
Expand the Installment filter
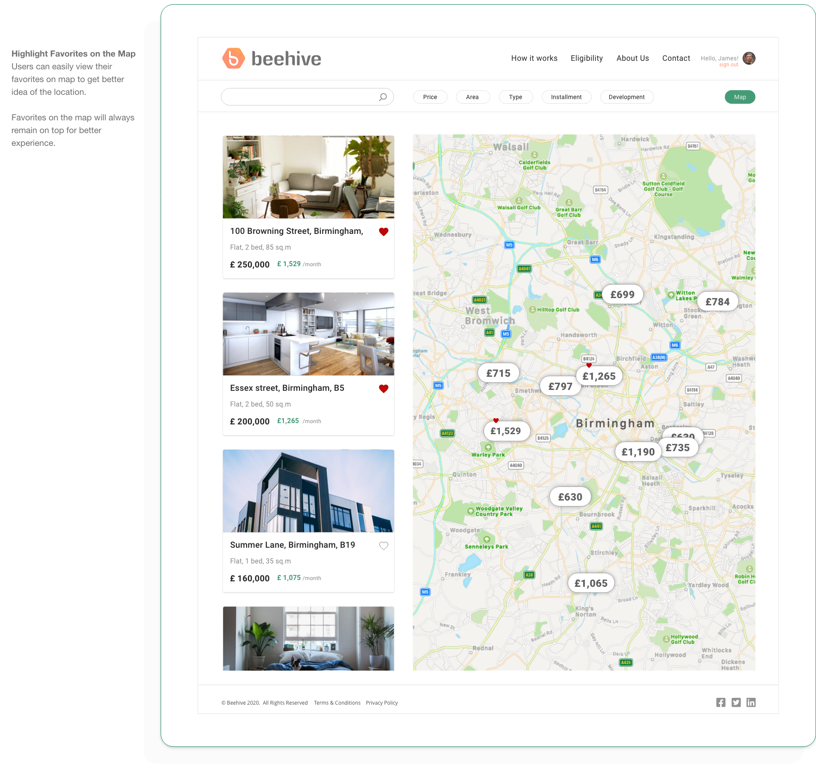click(566, 97)
